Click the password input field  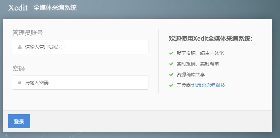point(80,83)
